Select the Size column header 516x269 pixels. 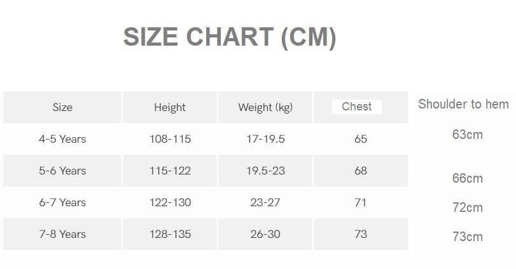(x=62, y=107)
